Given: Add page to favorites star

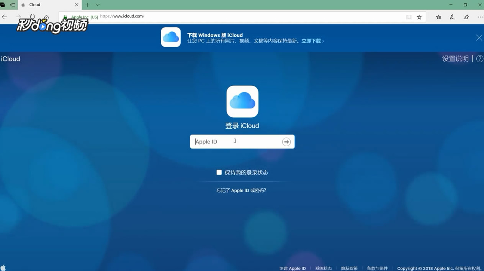Looking at the screenshot, I should pos(419,17).
